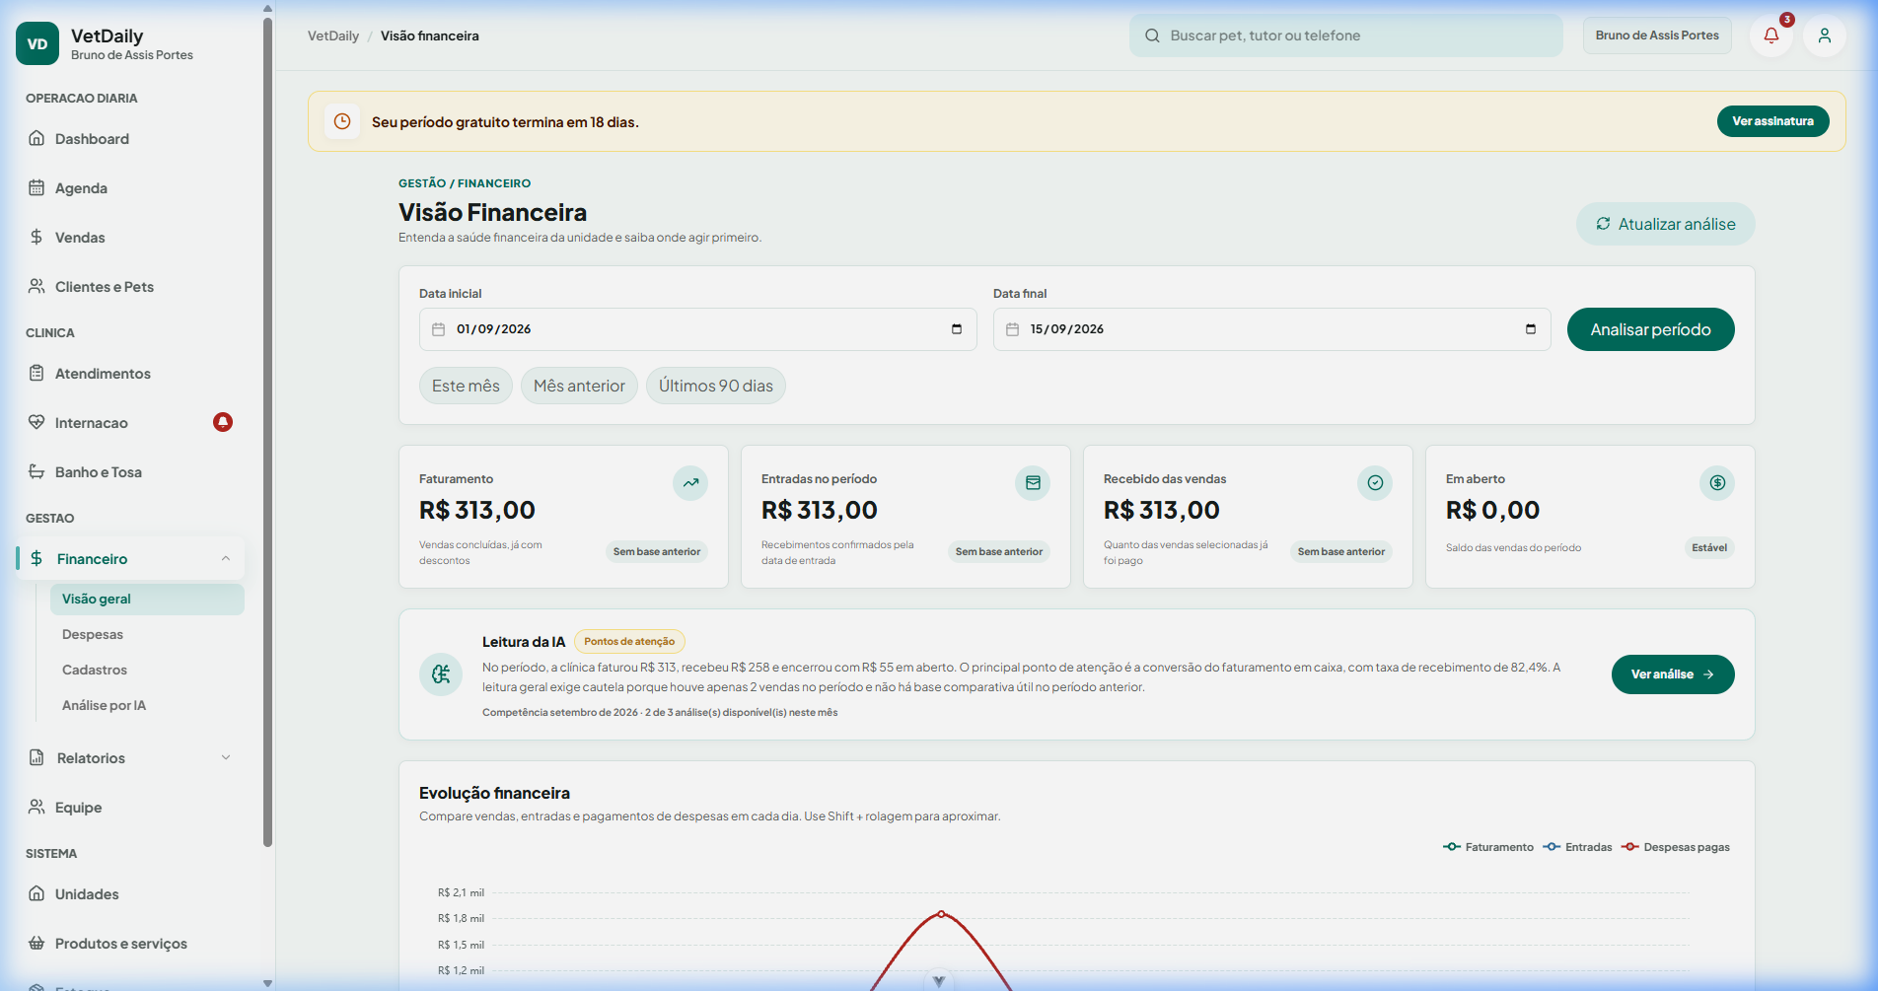
Task: Click Bruno de Assis Portes unit button
Action: click(1657, 35)
